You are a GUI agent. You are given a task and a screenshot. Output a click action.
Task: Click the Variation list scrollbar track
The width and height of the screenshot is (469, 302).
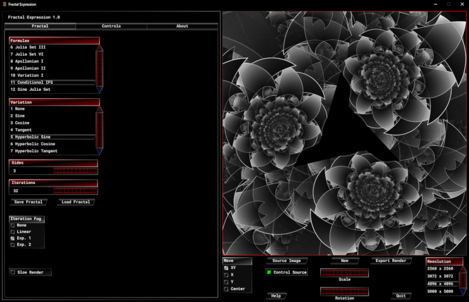click(x=100, y=131)
